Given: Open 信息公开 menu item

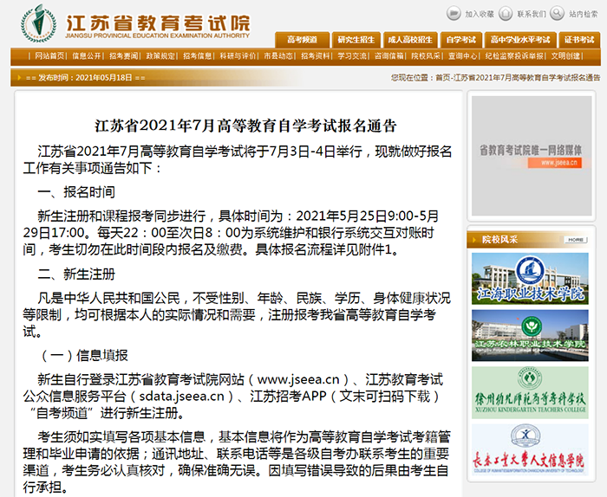Looking at the screenshot, I should pyautogui.click(x=87, y=56).
